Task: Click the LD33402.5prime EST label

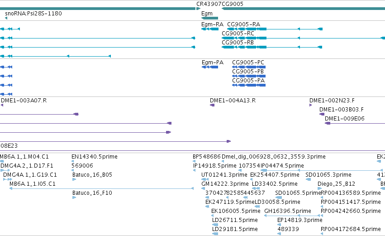Action: coord(275,184)
